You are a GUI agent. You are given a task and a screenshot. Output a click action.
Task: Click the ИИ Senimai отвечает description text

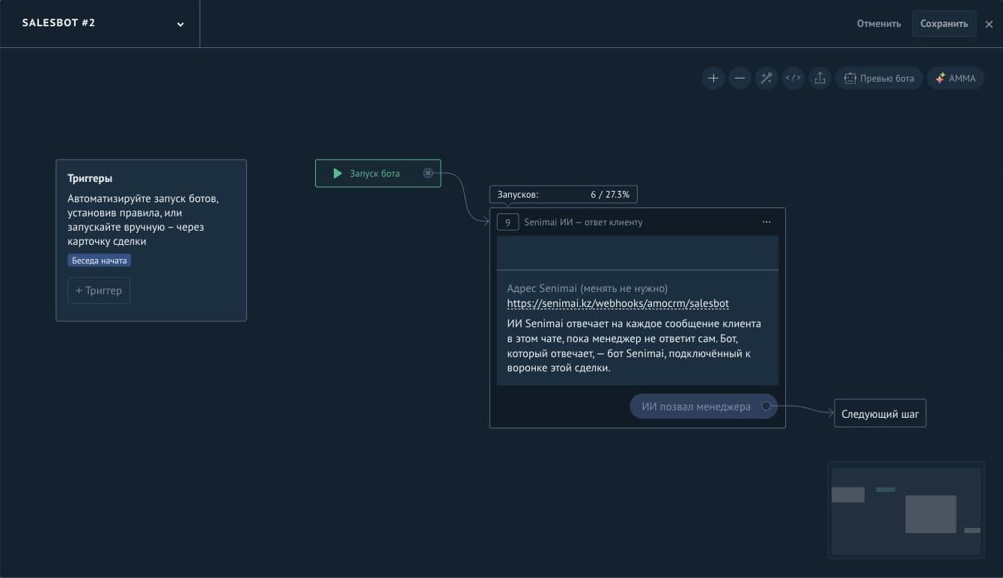(634, 346)
